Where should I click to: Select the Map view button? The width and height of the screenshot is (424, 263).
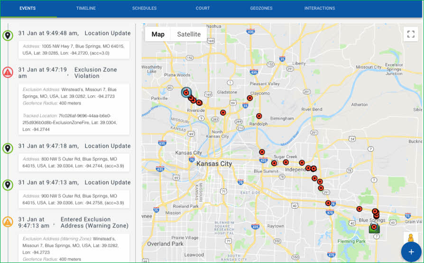[158, 34]
